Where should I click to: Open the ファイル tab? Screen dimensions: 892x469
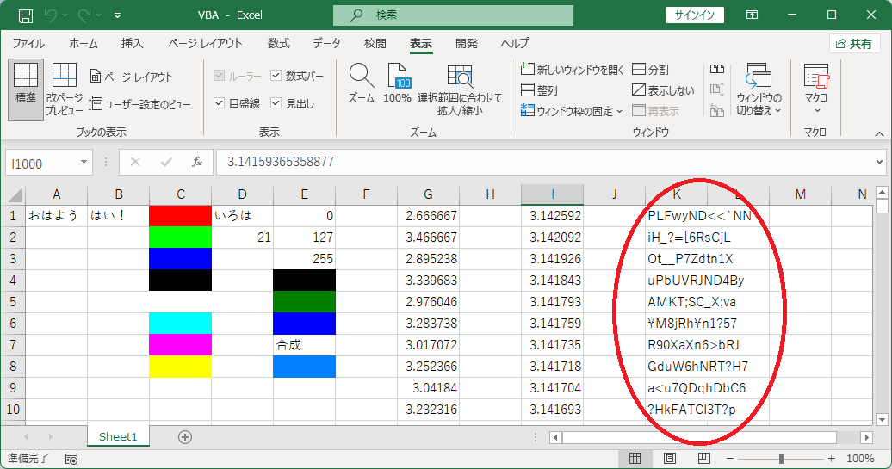[x=28, y=44]
